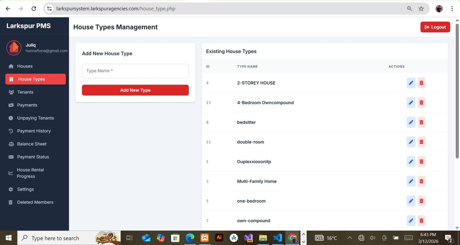Open Payments section

coord(27,105)
